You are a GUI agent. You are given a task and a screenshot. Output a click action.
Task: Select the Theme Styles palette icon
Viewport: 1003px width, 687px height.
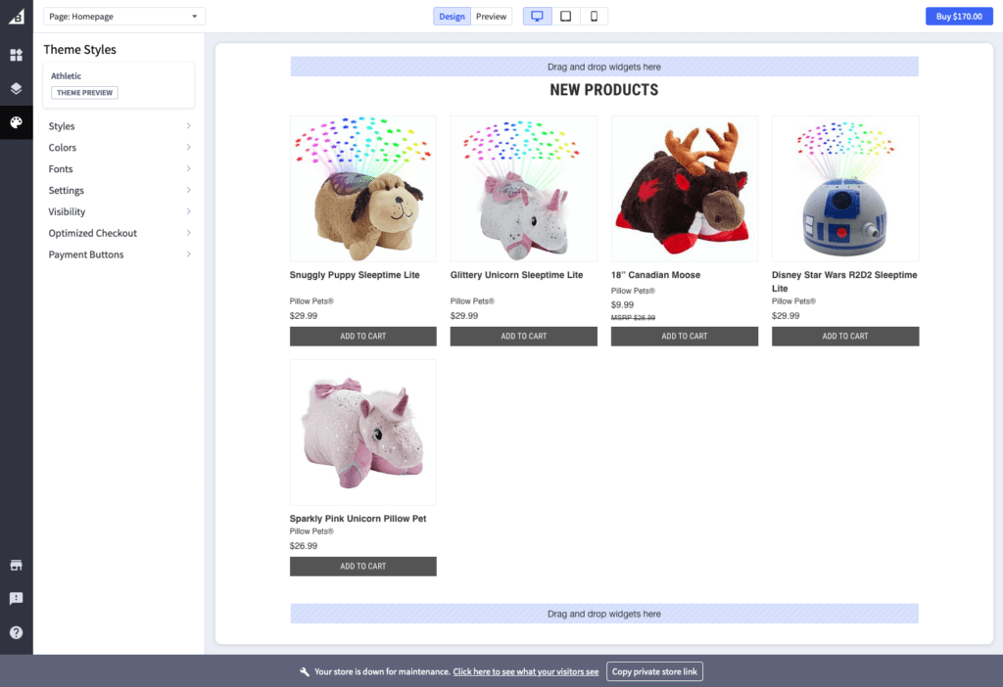(x=17, y=122)
